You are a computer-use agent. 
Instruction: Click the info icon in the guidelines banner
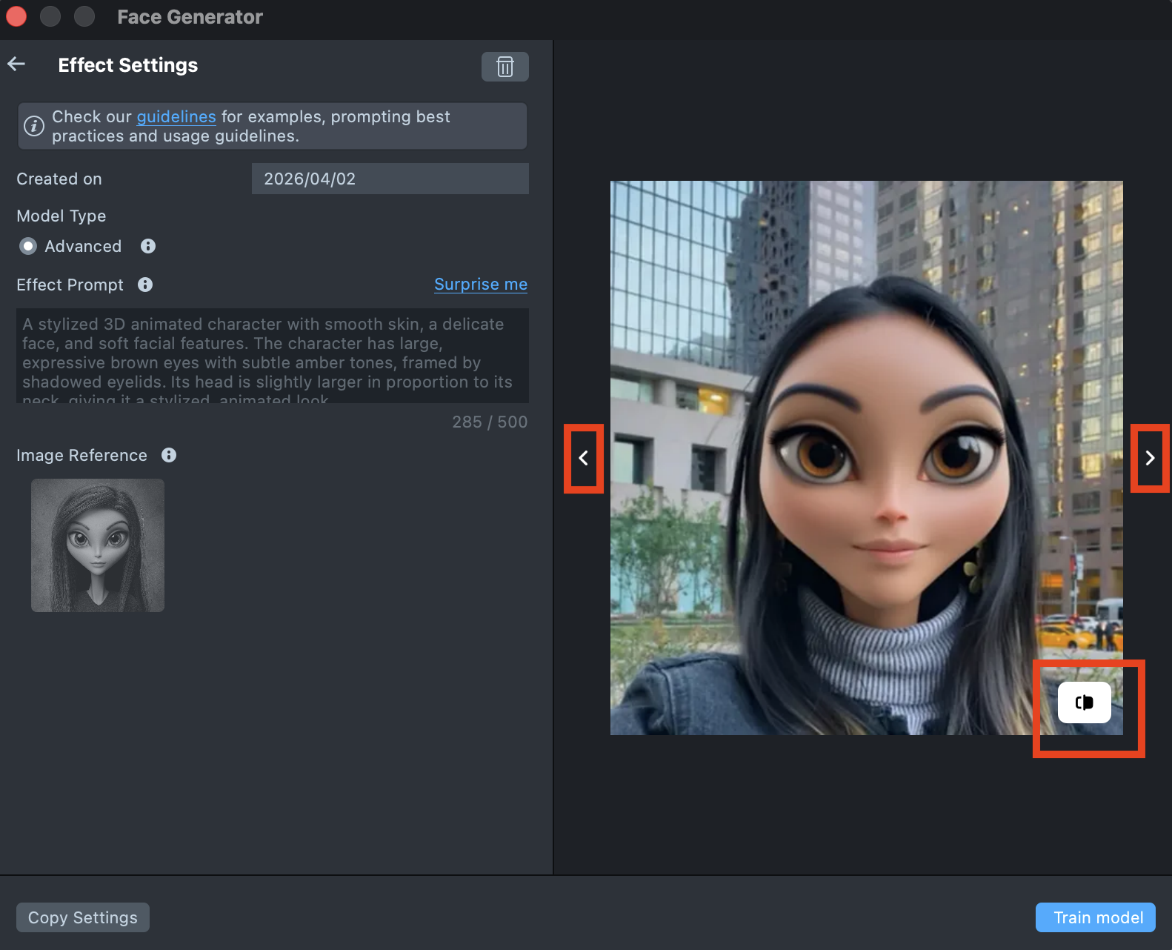[34, 126]
